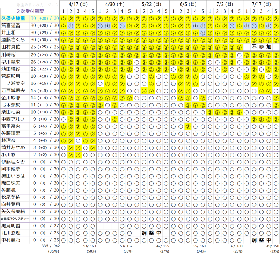Click 賀喜遥香 count 30 (+20) / 30
Viewport: 280px width, 253px height.
tap(45, 26)
